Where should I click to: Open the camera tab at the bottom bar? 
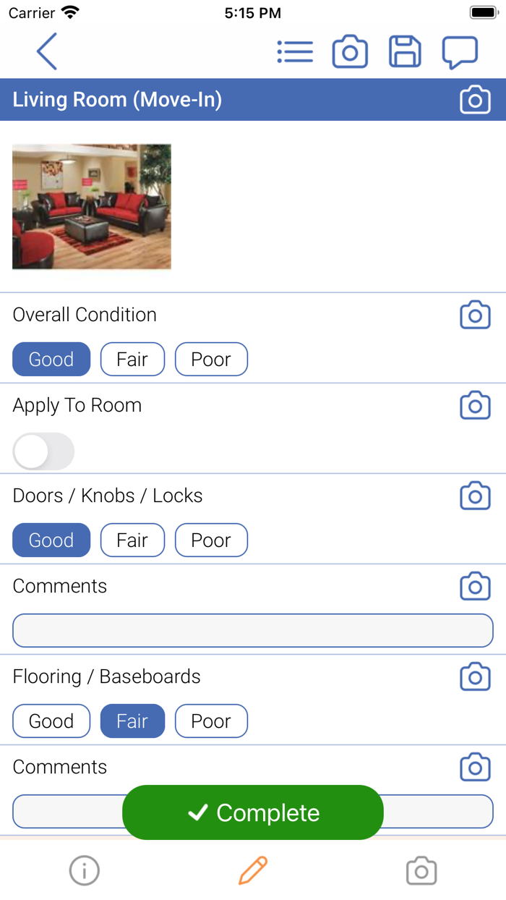tap(421, 871)
